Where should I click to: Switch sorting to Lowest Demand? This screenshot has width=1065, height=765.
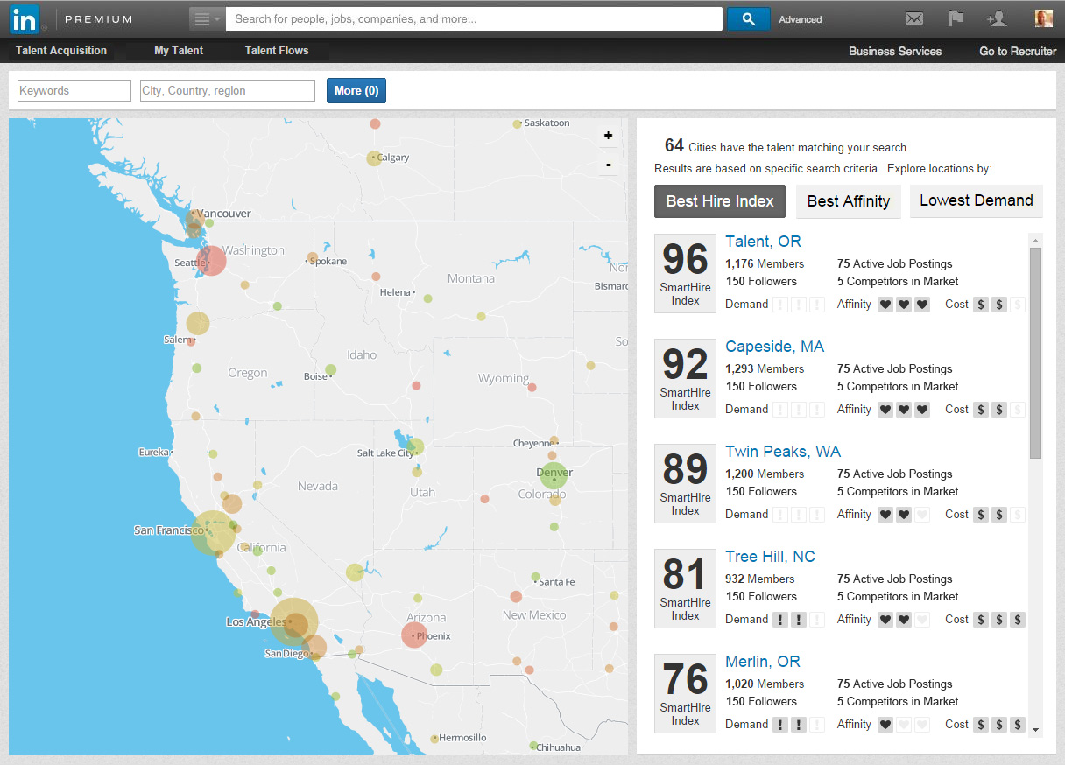pos(976,200)
